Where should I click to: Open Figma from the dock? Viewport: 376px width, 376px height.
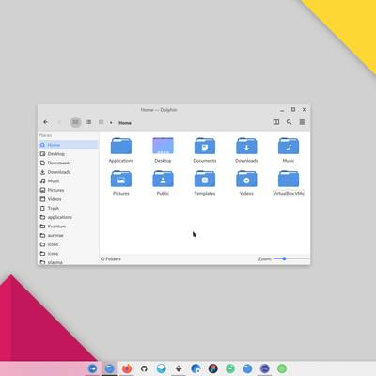coord(213,368)
